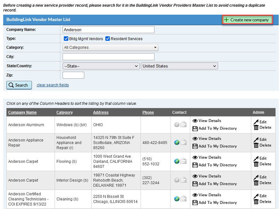Image resolution: width=280 pixels, height=209 pixels.
Task: Open the All Categories dropdown
Action: click(110, 47)
